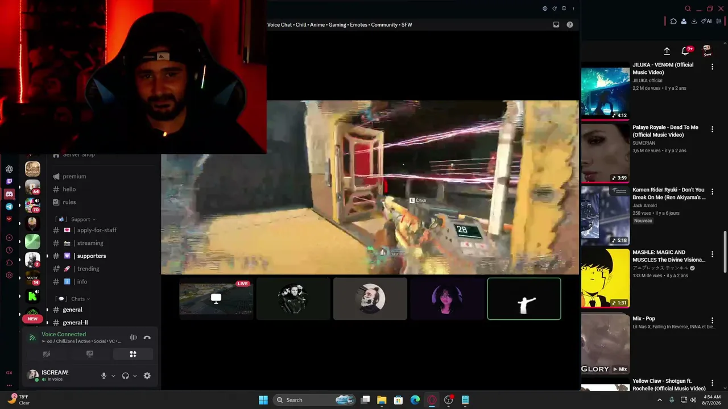Viewport: 728px width, 409px height.
Task: Open the Mix - Pop playlist title
Action: tap(644, 319)
